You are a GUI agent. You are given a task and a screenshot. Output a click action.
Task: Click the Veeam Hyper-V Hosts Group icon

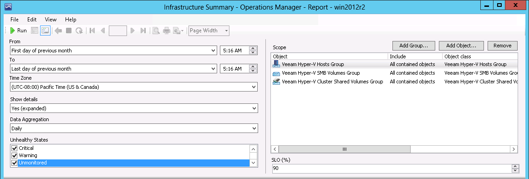click(x=276, y=64)
